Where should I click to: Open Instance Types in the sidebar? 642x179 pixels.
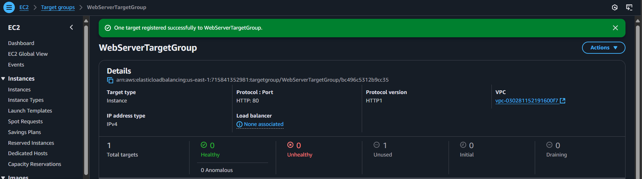[x=26, y=100]
